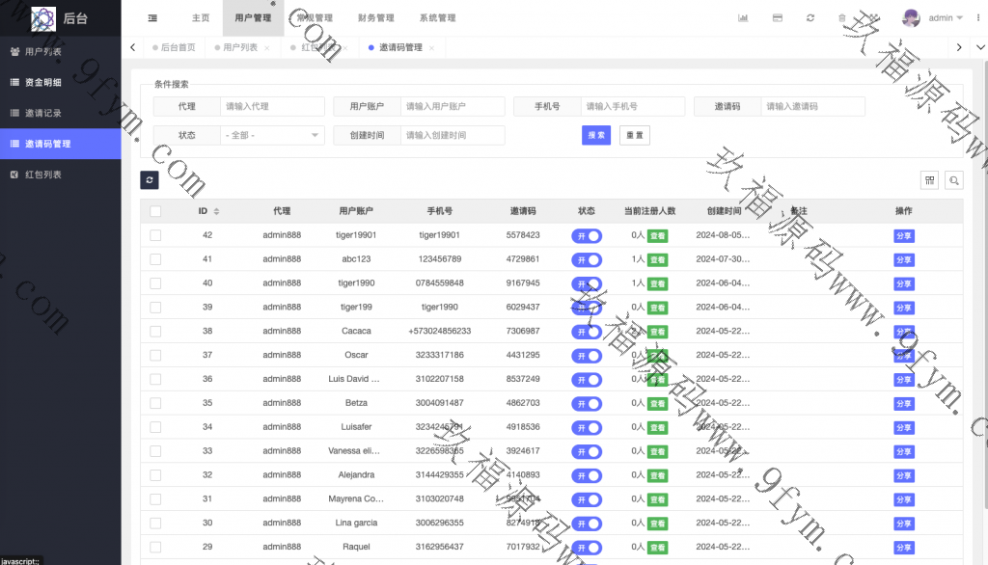Viewport: 988px width, 565px height.
Task: Click the refresh icon in top header
Action: click(x=810, y=18)
